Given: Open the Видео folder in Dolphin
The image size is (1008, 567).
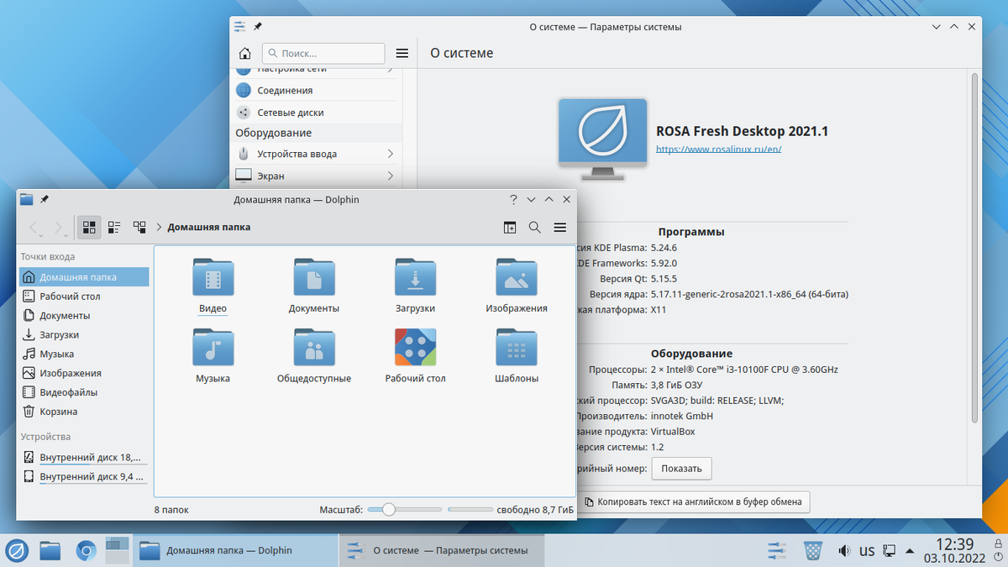Looking at the screenshot, I should (x=213, y=276).
